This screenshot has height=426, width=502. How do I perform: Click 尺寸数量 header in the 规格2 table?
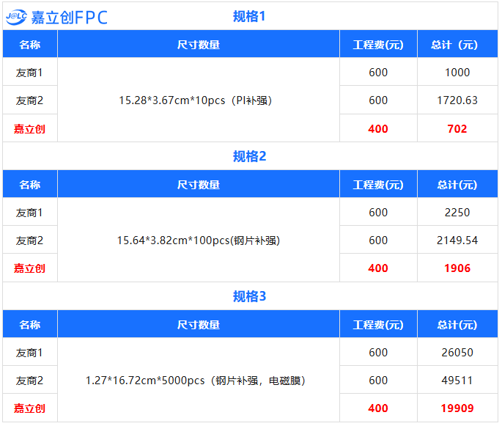coord(199,185)
